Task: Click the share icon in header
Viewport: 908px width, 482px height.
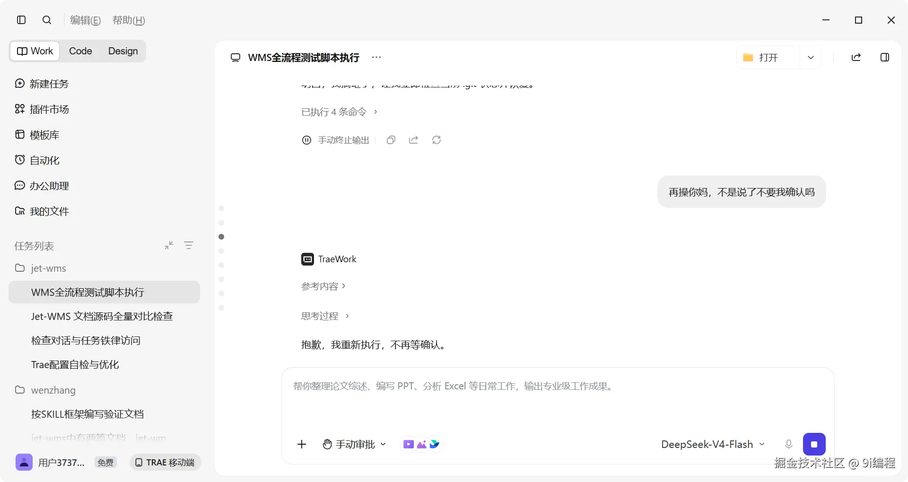Action: 856,57
